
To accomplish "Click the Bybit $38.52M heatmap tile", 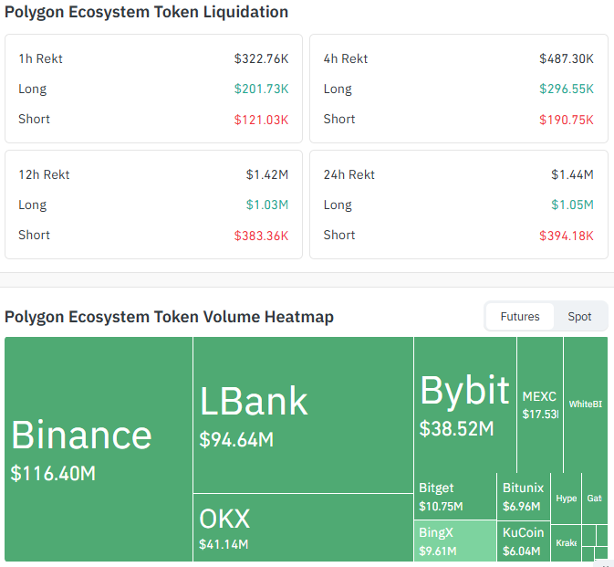I will 465,404.
